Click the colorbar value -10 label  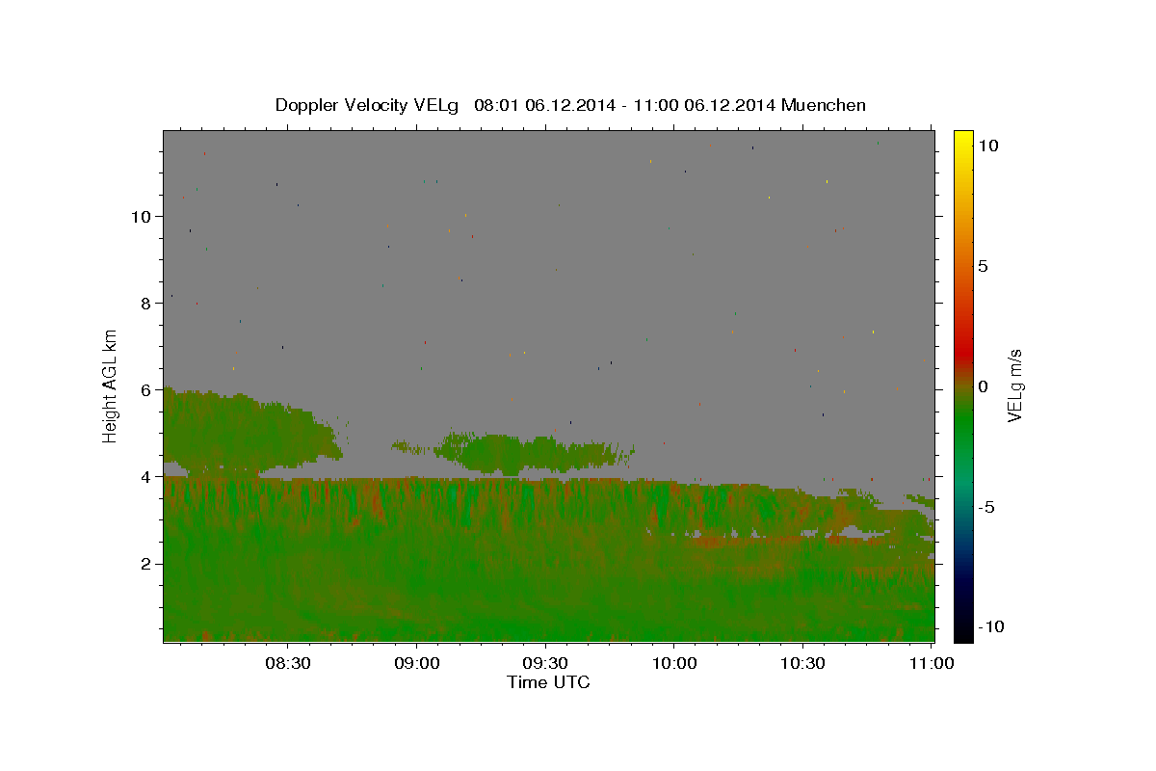click(990, 626)
